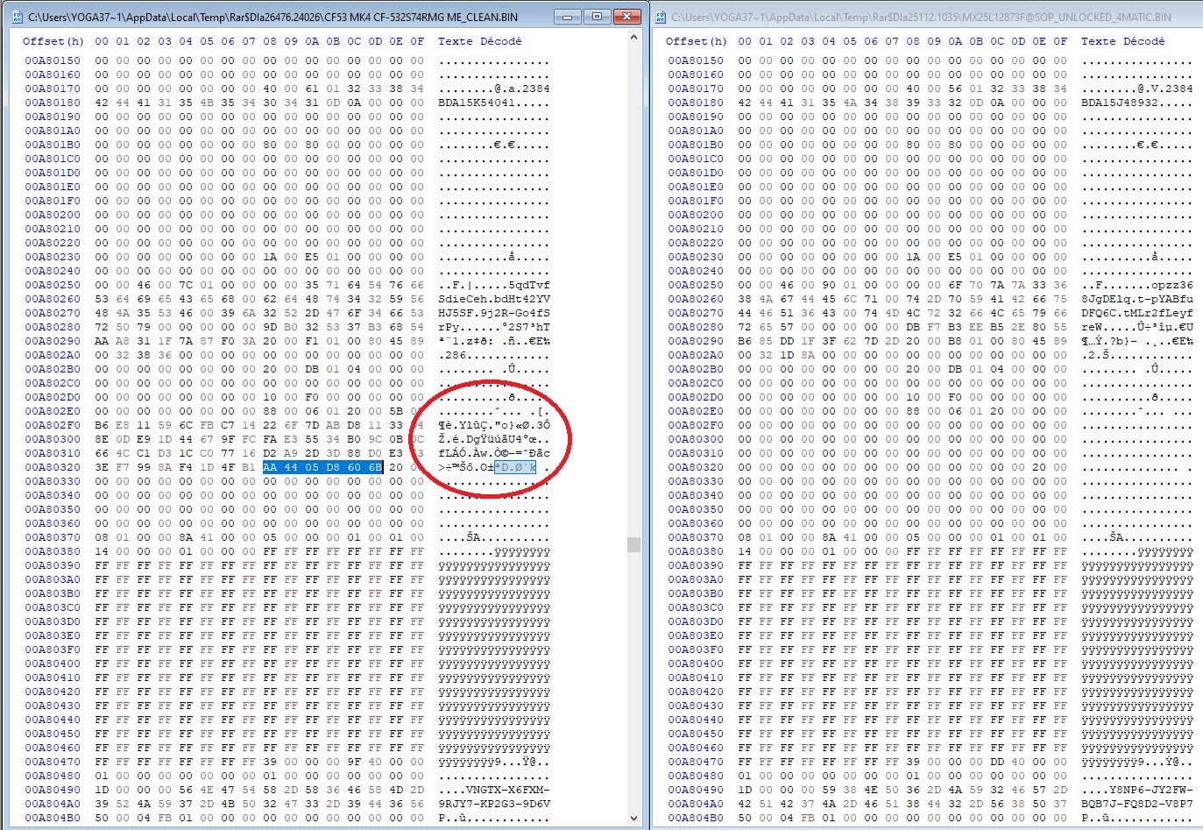Activate the SOP_UNLOCKED_4MATIC.BIN window via its title text
The width and height of the screenshot is (1203, 830).
point(921,17)
